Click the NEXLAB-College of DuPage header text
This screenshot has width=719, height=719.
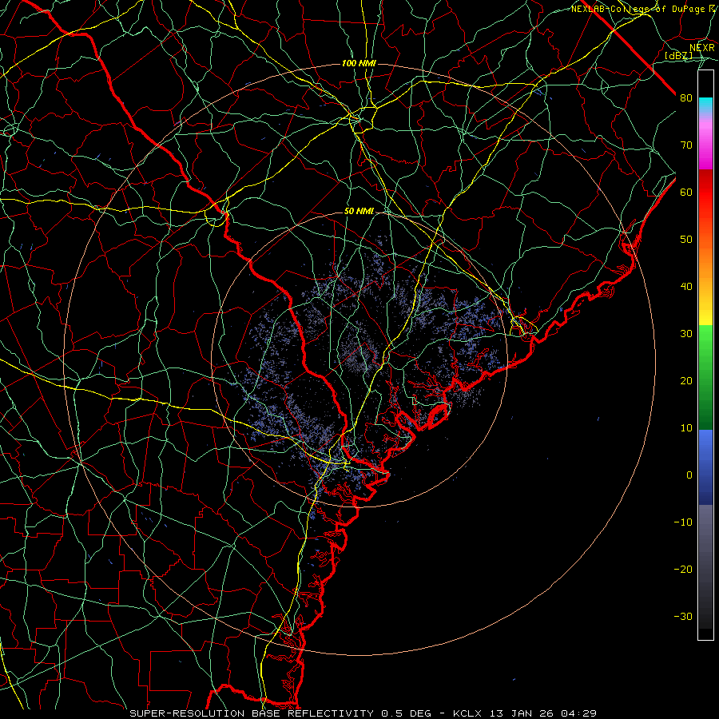pos(643,9)
